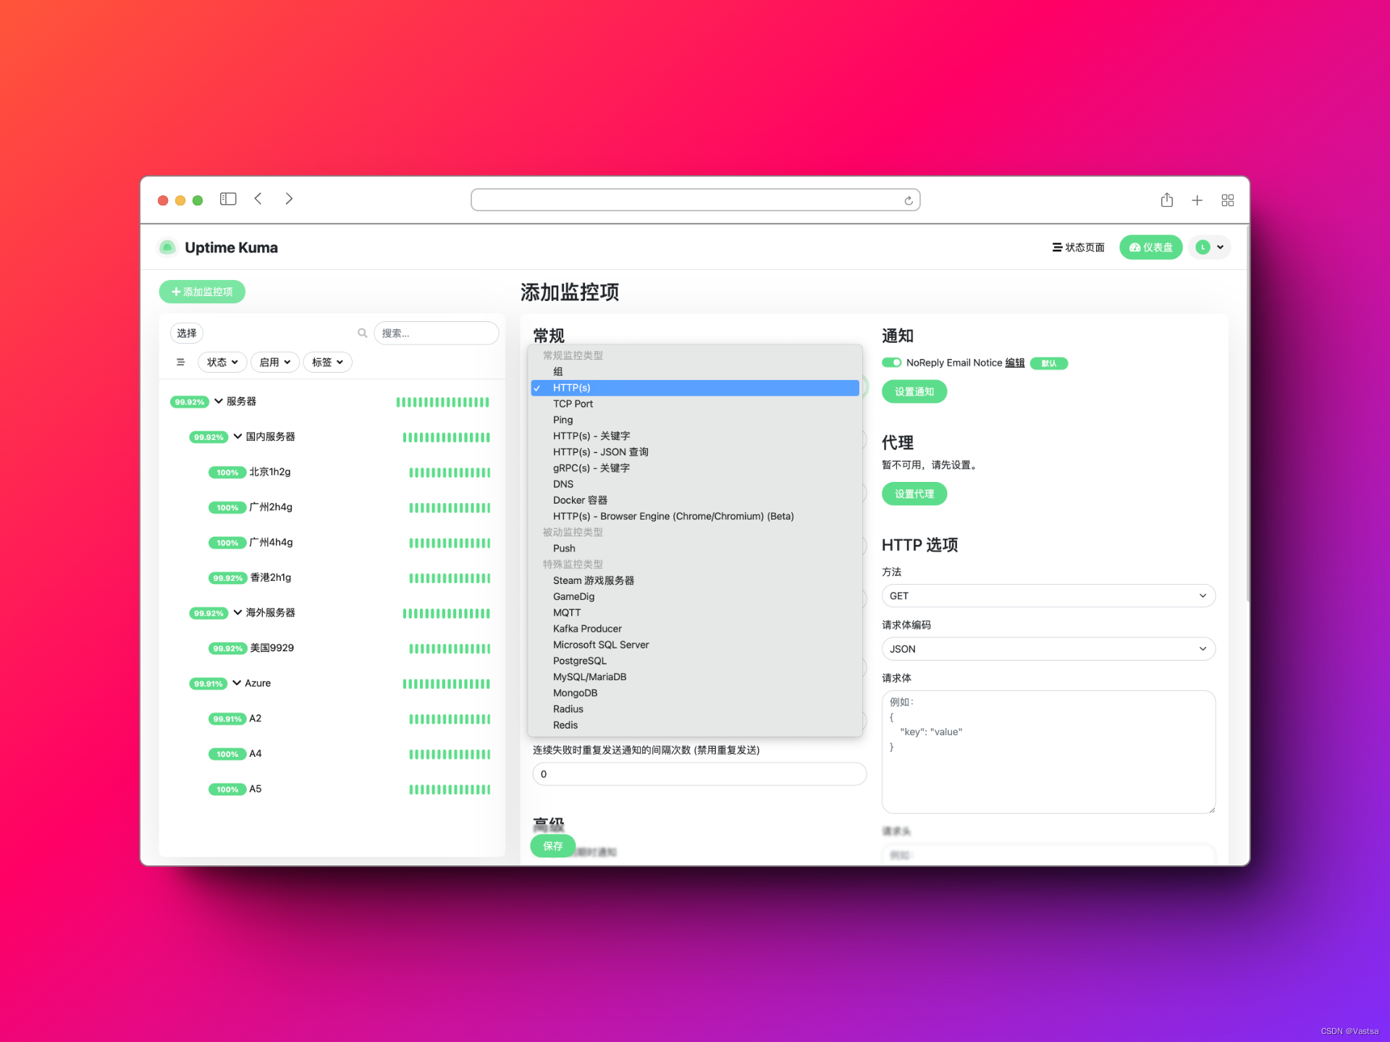Click the 添加监控项 button

tap(202, 292)
